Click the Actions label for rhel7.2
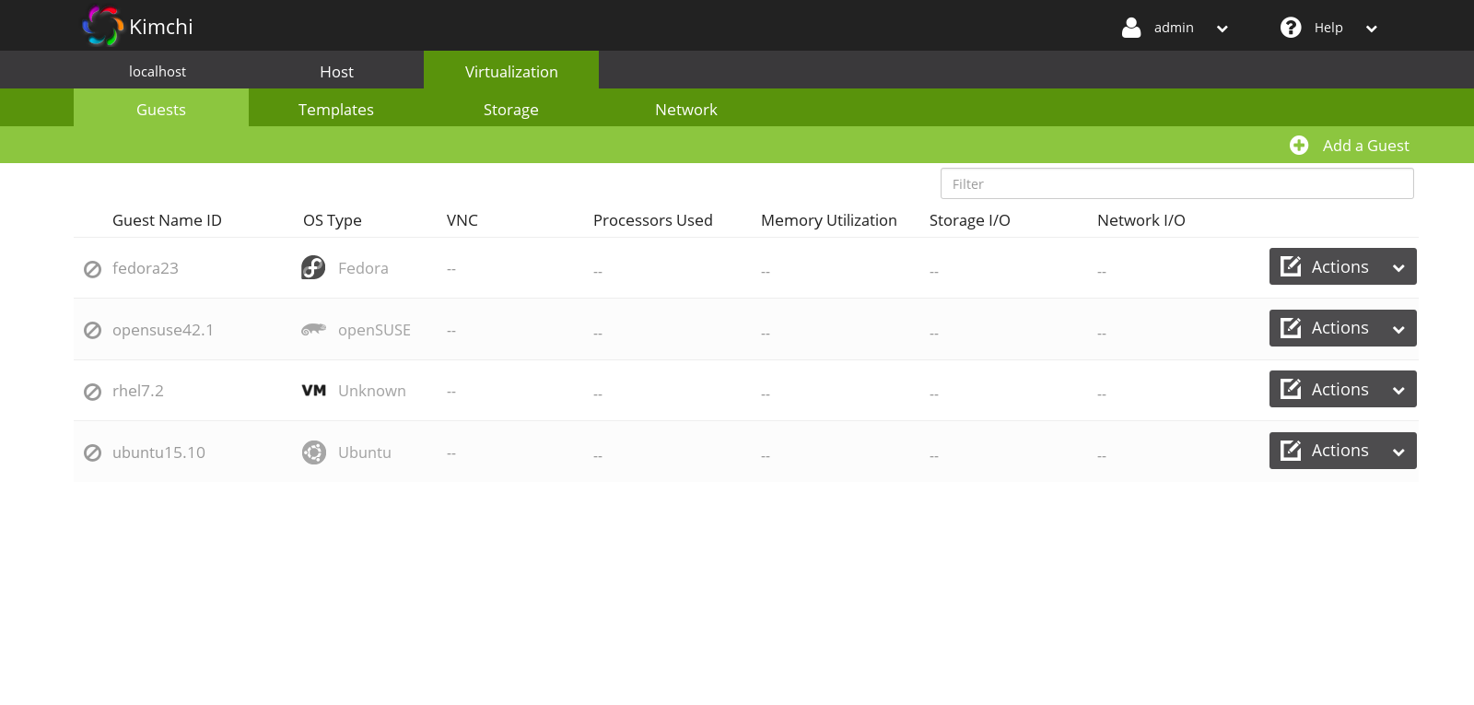Viewport: 1474px width, 705px height. pos(1339,389)
